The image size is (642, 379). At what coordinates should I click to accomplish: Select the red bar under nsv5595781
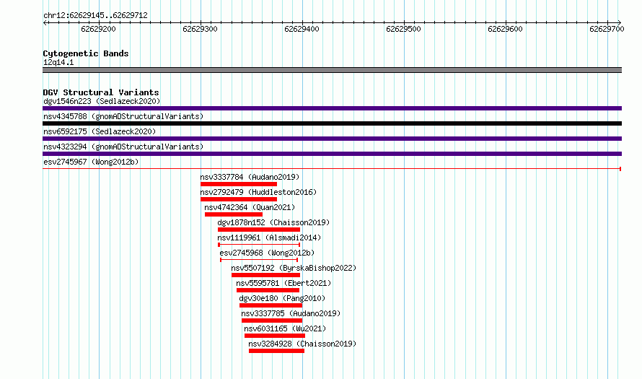tap(268, 290)
